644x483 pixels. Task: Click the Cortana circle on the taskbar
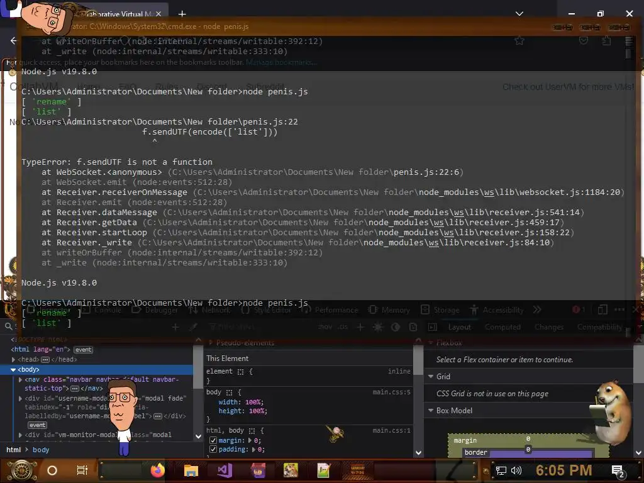pyautogui.click(x=52, y=470)
